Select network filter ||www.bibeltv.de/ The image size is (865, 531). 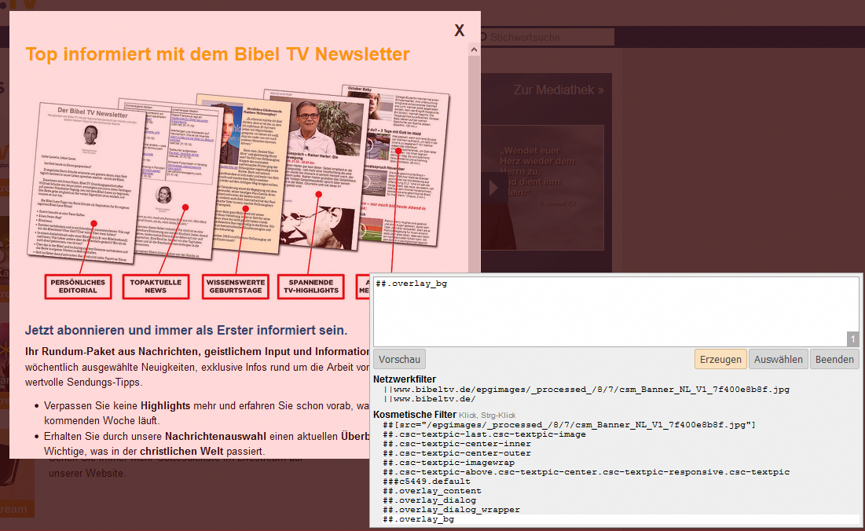tap(429, 399)
